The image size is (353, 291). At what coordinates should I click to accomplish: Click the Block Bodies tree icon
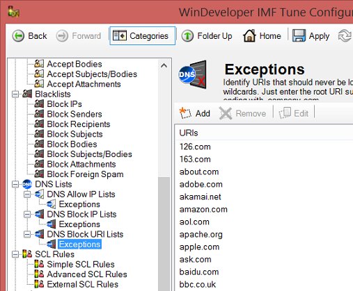coord(39,144)
